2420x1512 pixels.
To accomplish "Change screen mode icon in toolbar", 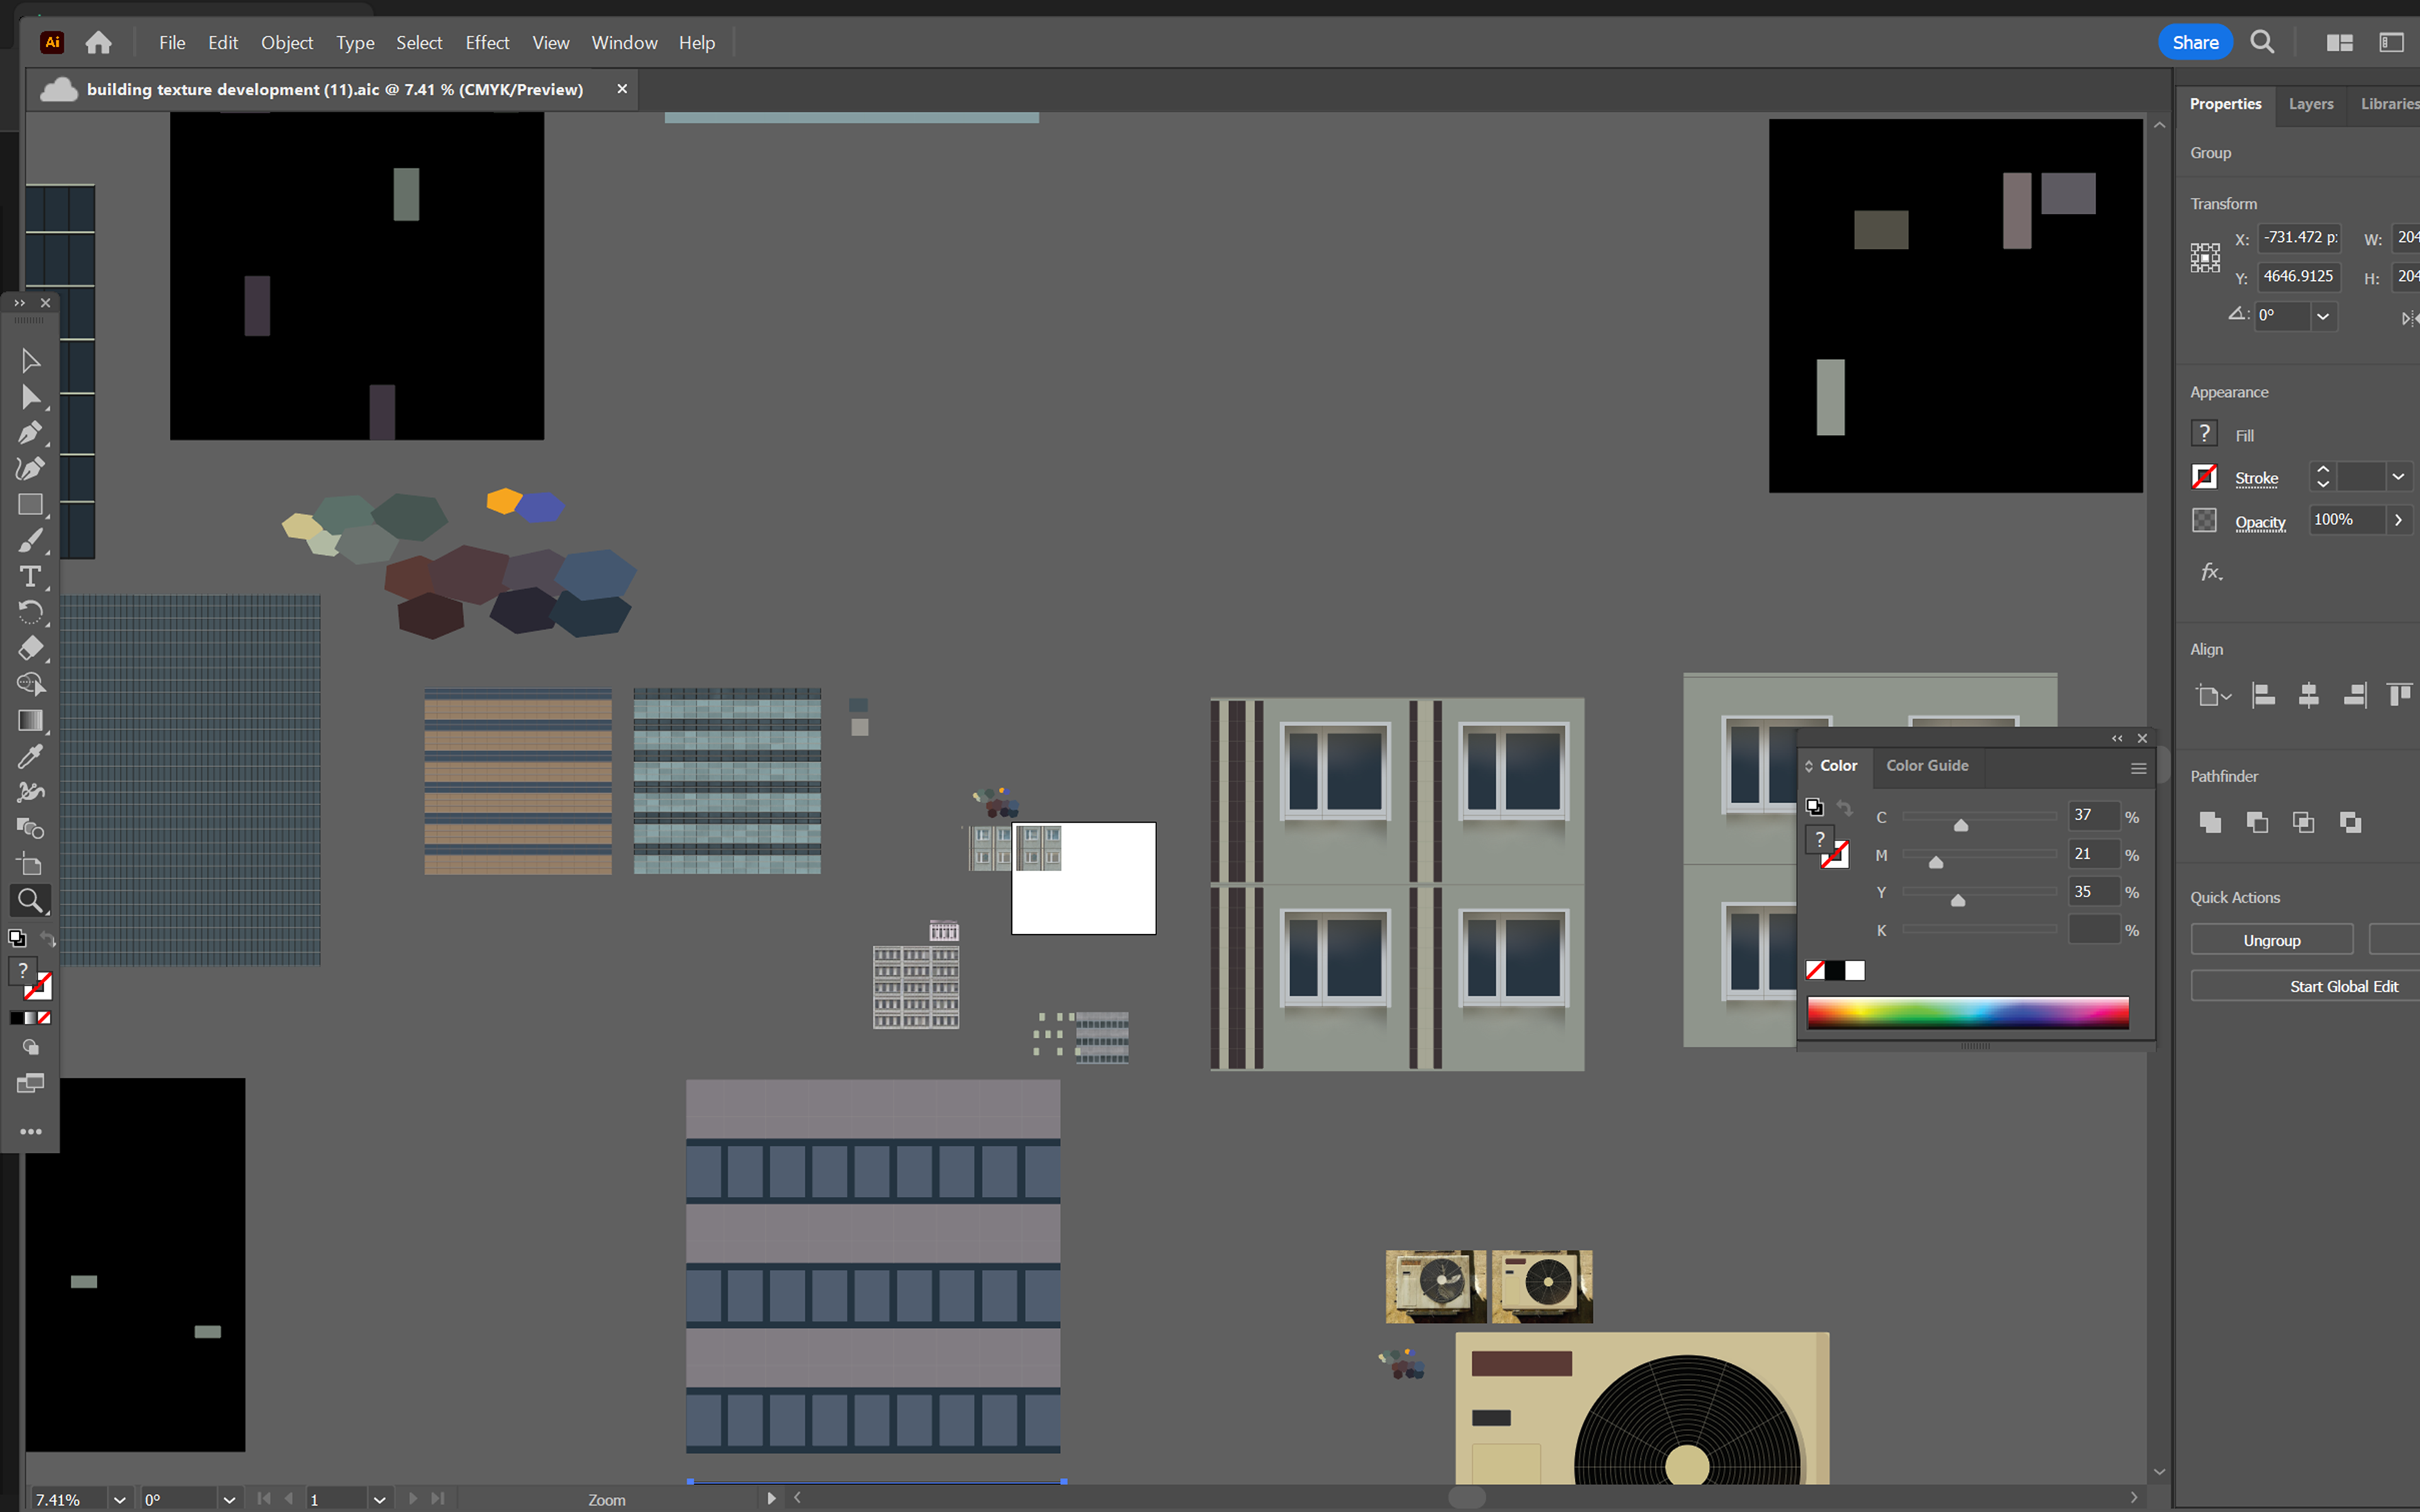I will 30,1084.
